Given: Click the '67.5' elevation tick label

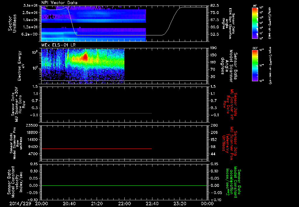Looking at the screenshot, I should (x=215, y=20).
